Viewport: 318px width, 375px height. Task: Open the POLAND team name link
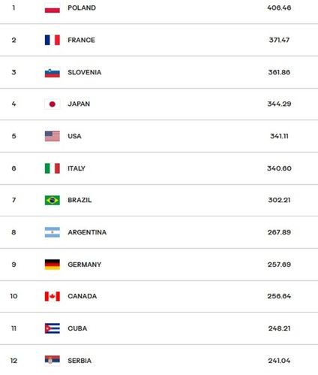coord(82,8)
